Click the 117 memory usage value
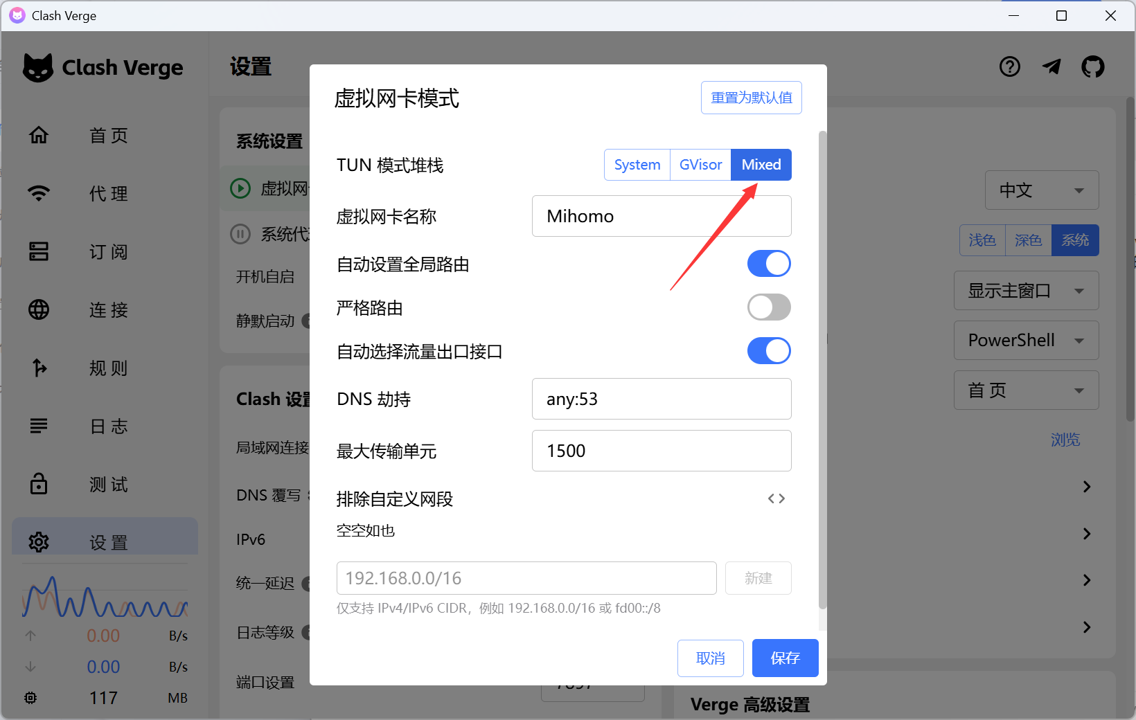 tap(103, 698)
